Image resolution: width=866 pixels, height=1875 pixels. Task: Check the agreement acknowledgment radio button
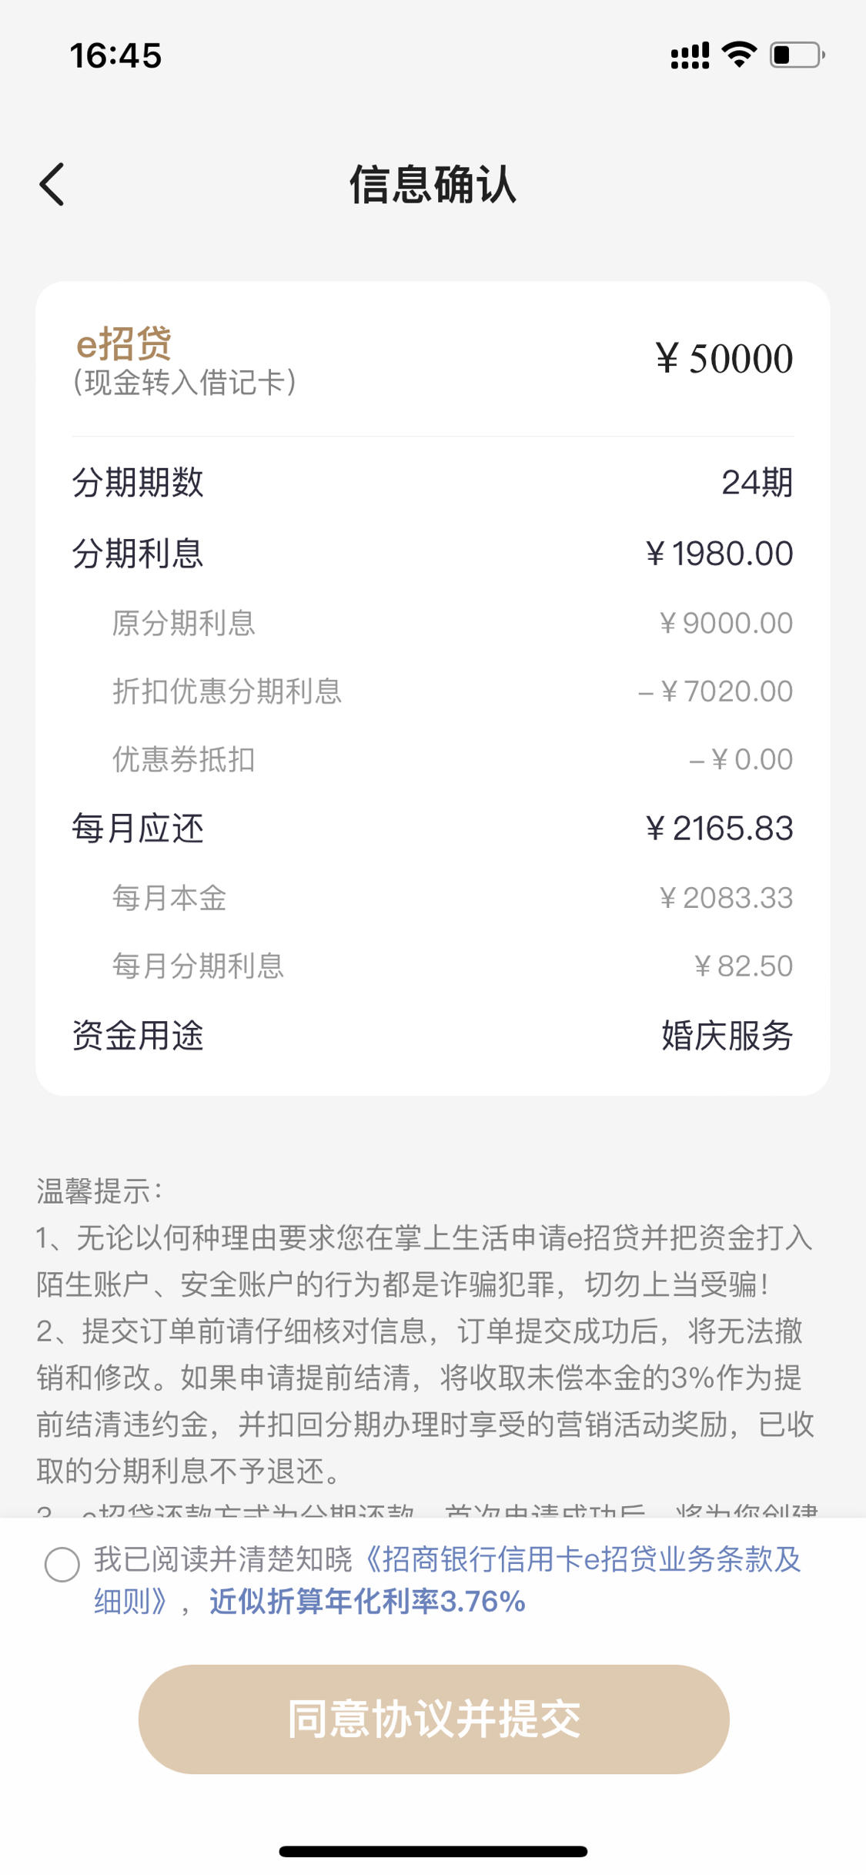coord(62,1565)
